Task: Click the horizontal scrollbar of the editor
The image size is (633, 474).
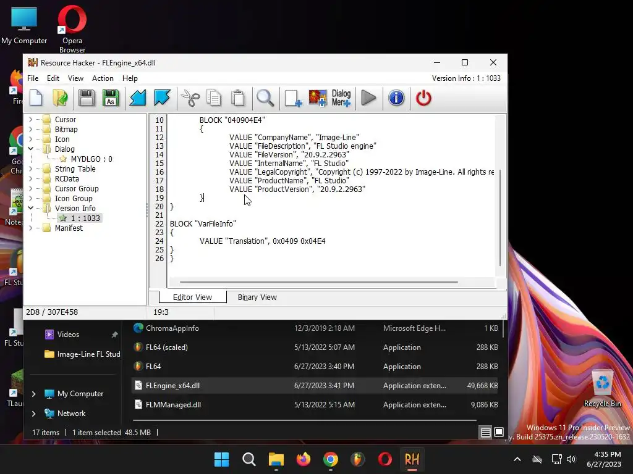Action: point(319,282)
